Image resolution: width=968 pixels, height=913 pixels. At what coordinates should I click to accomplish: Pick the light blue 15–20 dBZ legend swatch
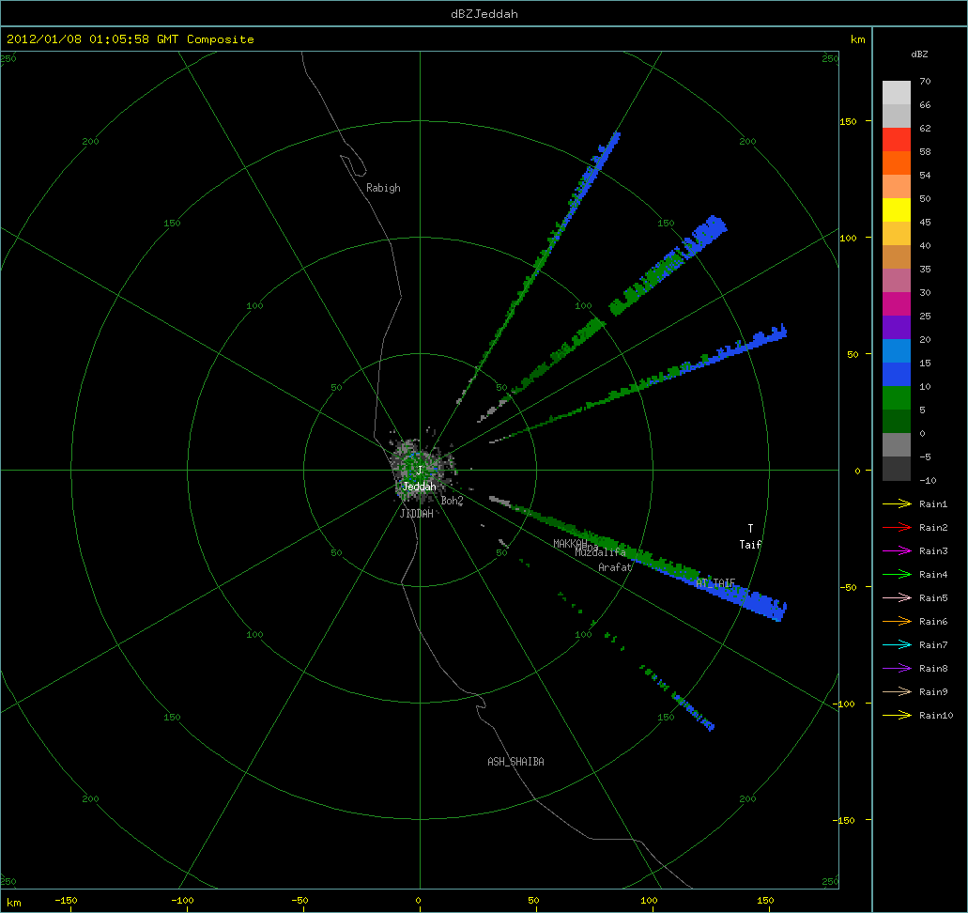click(x=897, y=351)
